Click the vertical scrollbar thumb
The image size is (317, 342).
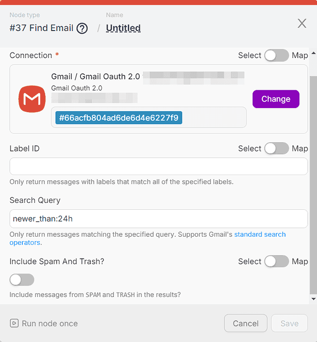pos(313,182)
